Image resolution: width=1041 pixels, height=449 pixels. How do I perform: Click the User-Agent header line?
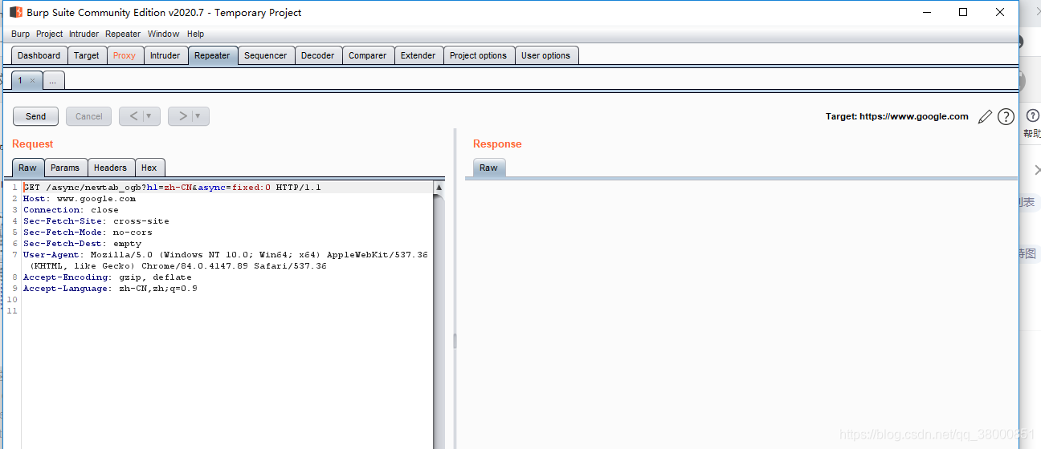226,261
